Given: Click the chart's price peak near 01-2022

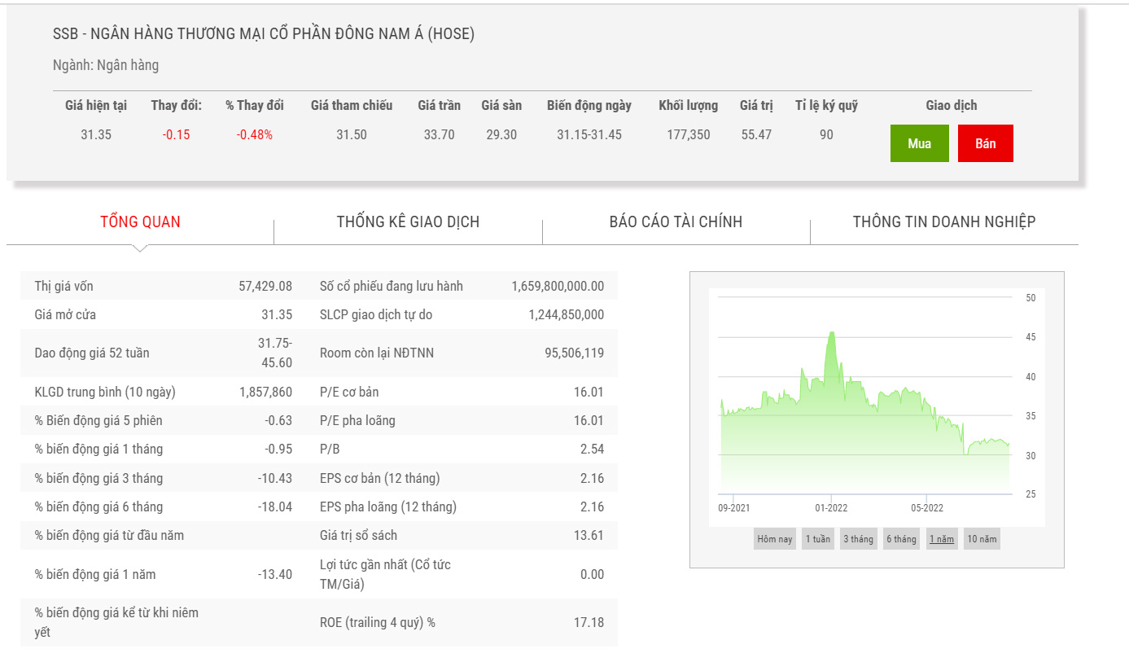Looking at the screenshot, I should click(831, 333).
